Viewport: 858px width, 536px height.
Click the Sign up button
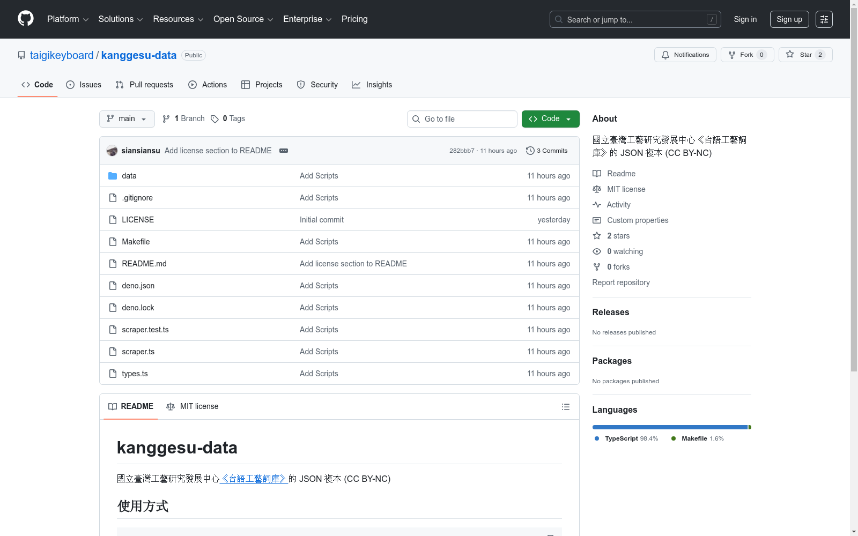point(789,19)
